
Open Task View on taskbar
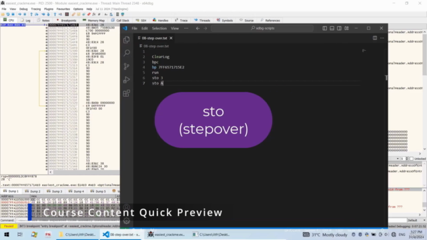20,235
